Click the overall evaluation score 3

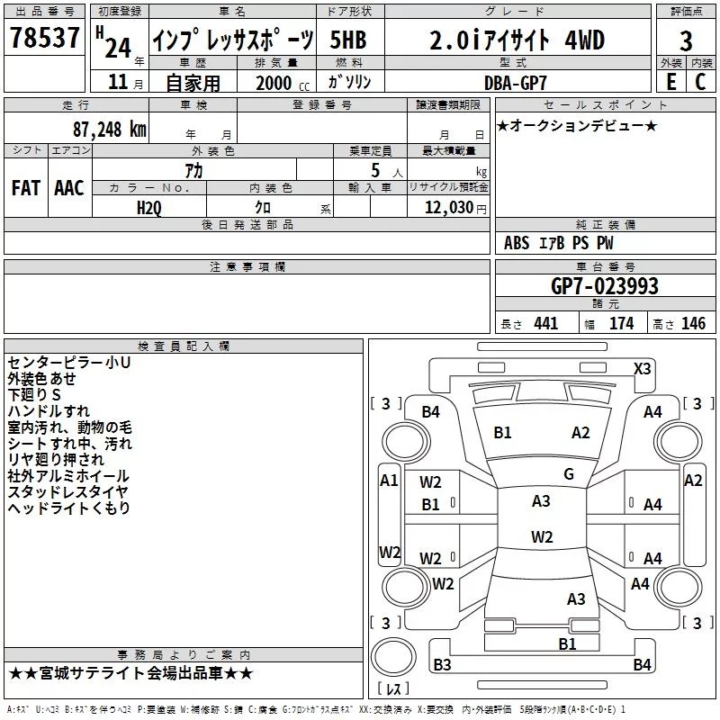coord(686,41)
